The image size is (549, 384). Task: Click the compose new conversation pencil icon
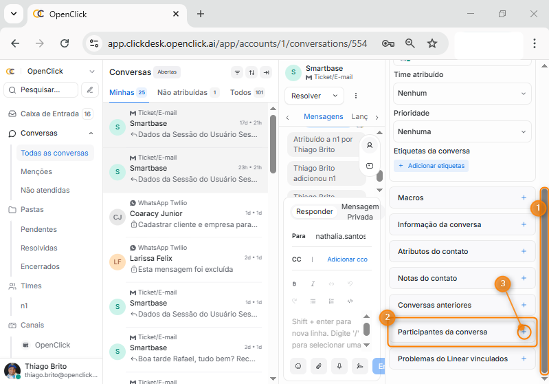(x=90, y=89)
